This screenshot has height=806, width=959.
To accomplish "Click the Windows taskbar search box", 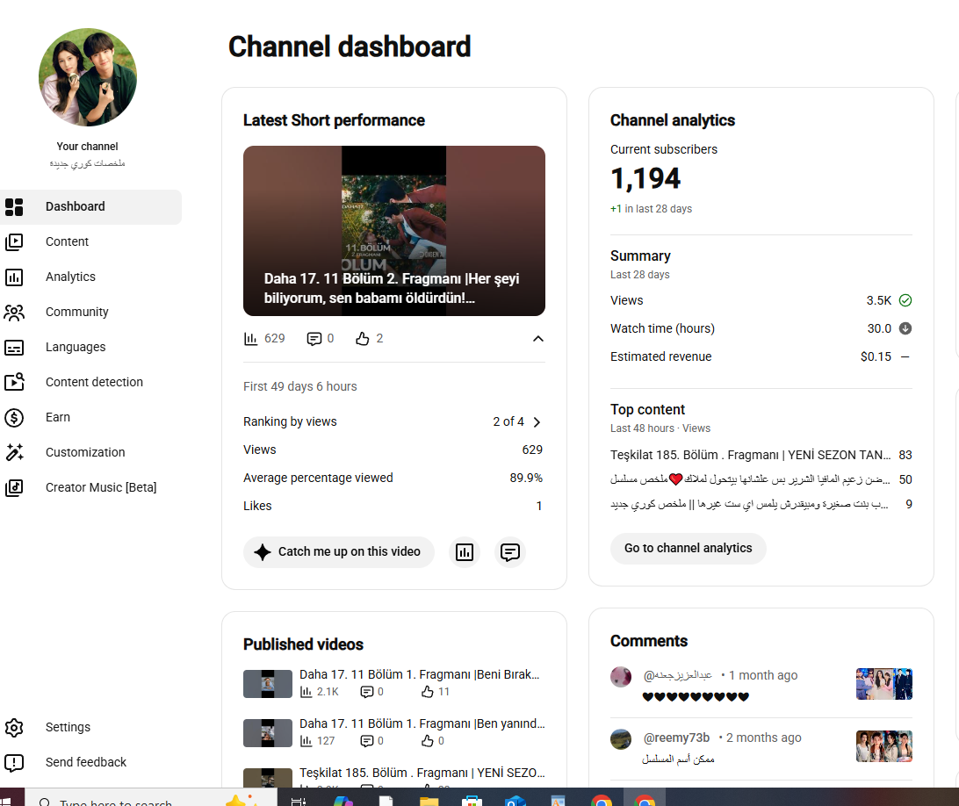I will coord(150,797).
